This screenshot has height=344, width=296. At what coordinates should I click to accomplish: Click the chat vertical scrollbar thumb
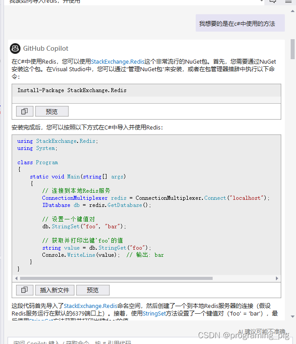point(292,49)
